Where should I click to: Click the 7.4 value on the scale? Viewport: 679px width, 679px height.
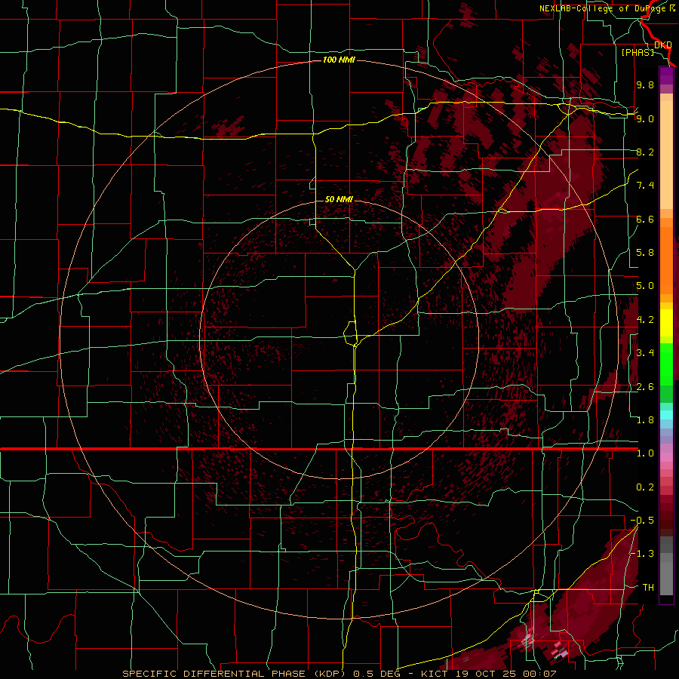point(645,186)
